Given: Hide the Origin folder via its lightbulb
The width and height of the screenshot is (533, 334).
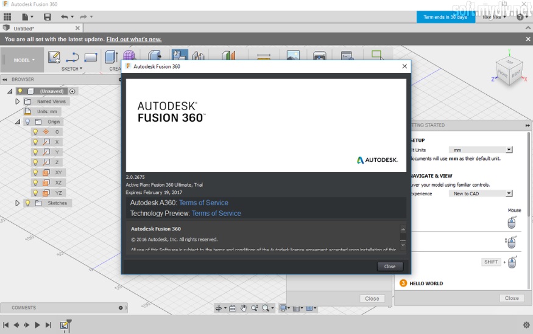Looking at the screenshot, I should click(27, 122).
